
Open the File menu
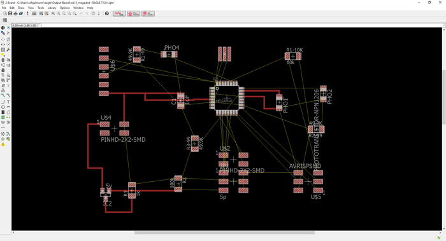pyautogui.click(x=4, y=8)
